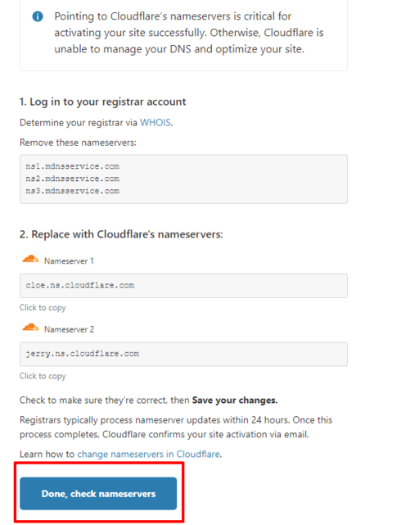Click the 'Remove these nameservers:' label

click(x=78, y=143)
